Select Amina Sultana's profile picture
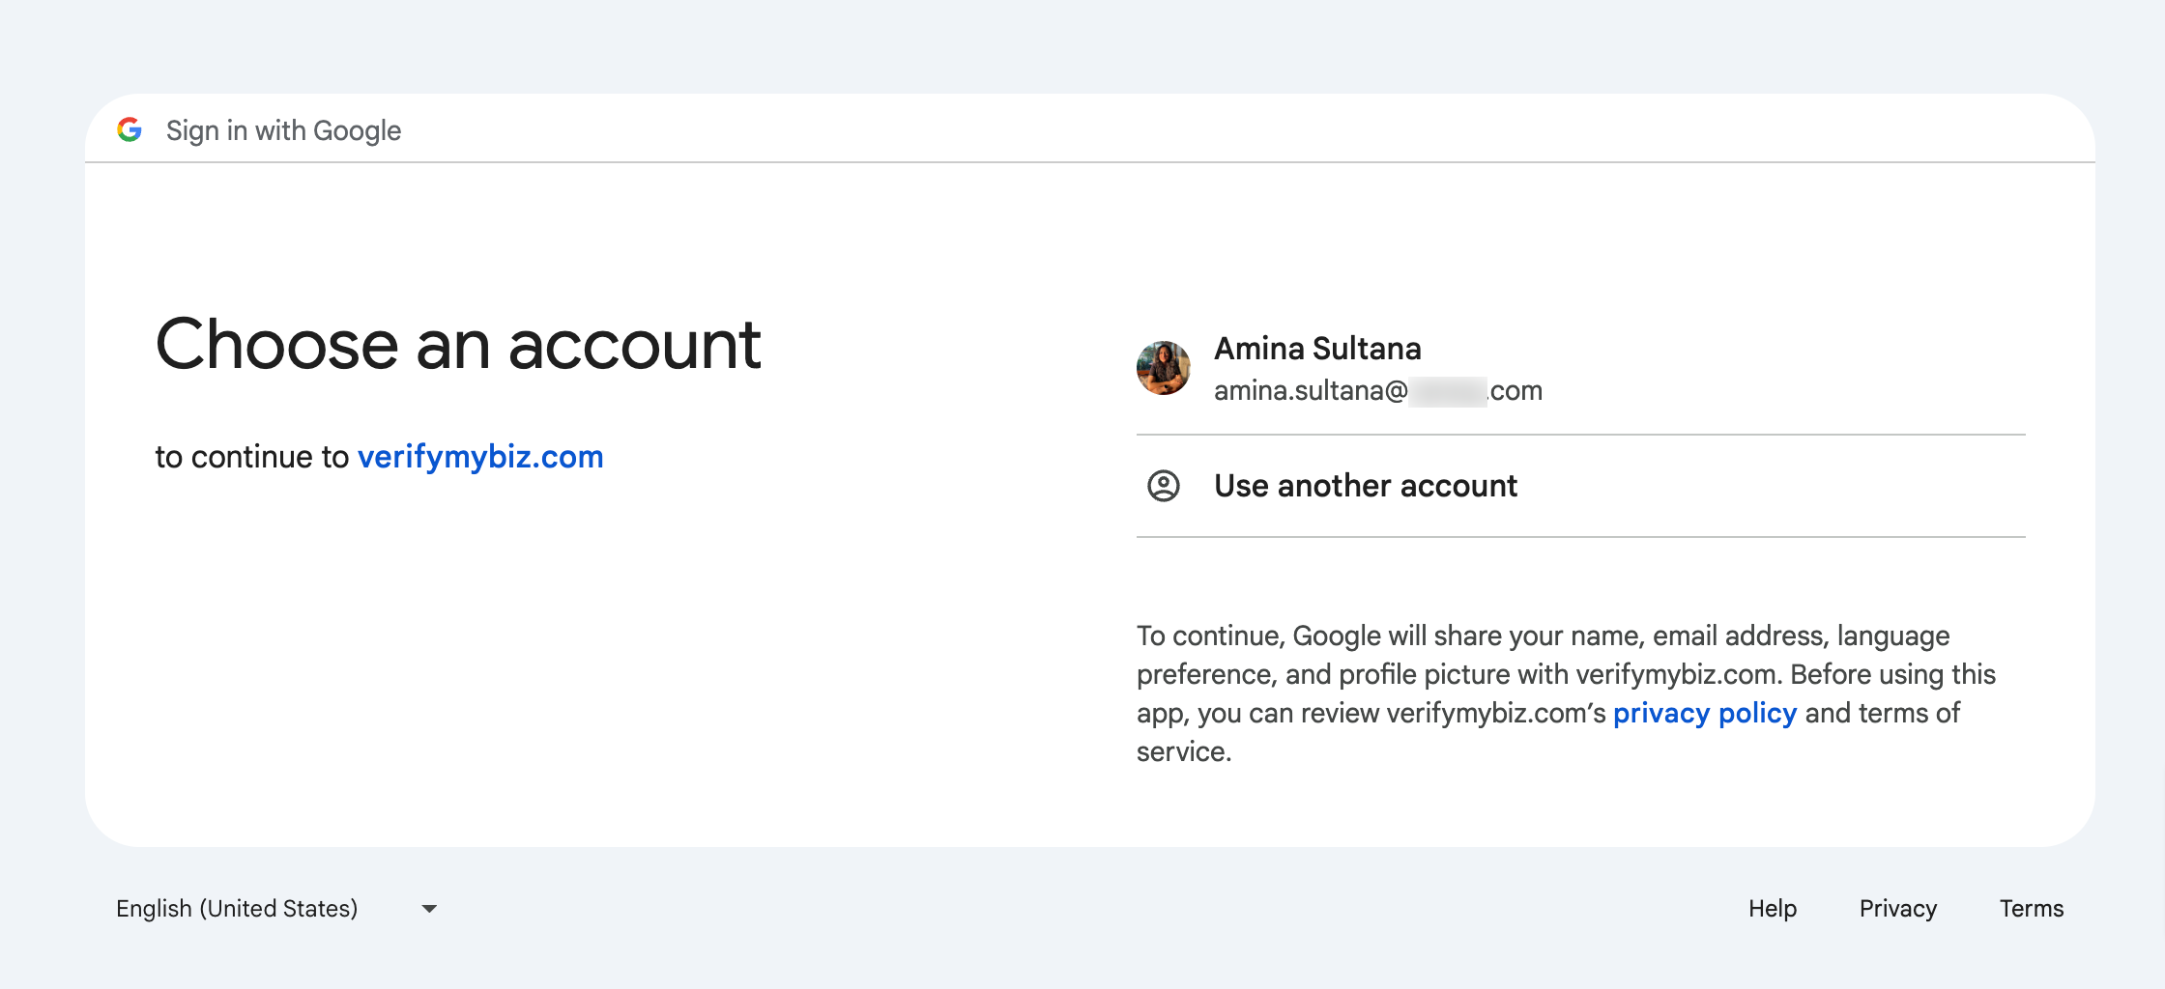Viewport: 2165px width, 989px height. pyautogui.click(x=1163, y=368)
